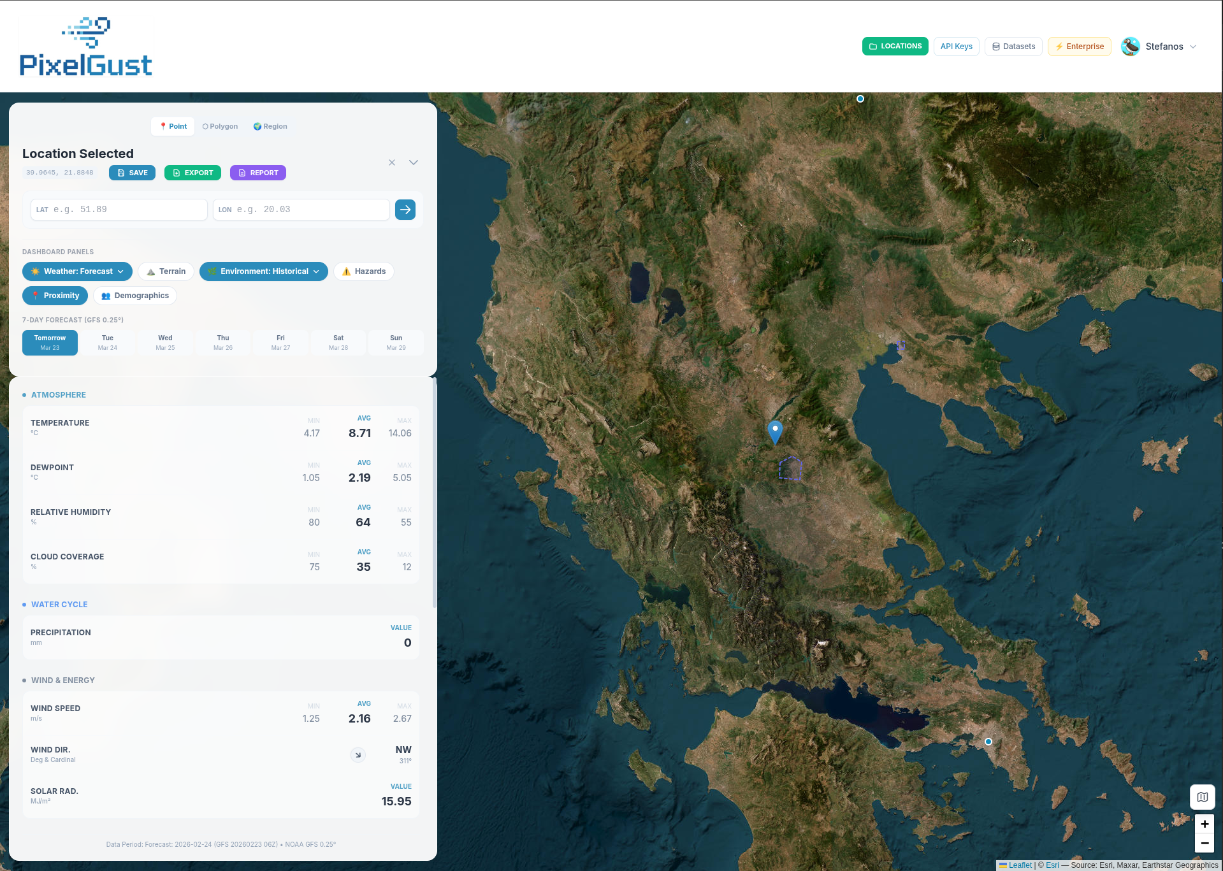1223x871 pixels.
Task: Disable the Proximity panel
Action: click(x=55, y=295)
